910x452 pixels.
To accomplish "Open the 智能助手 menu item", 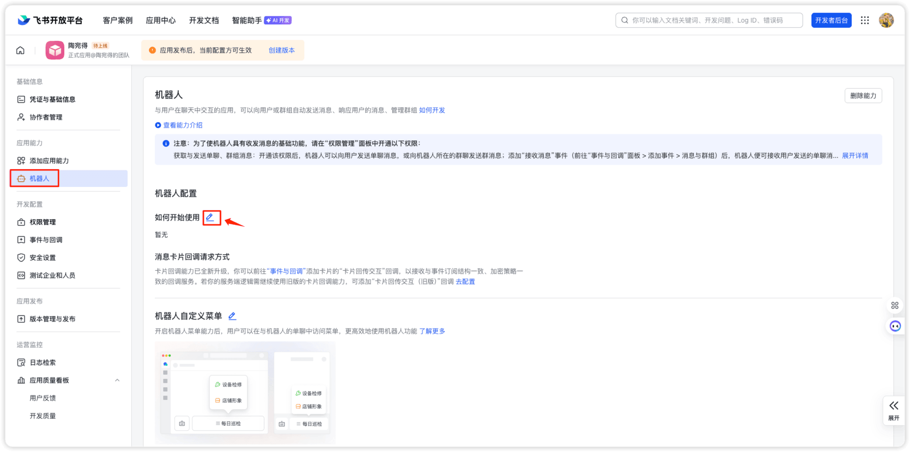I will click(x=247, y=20).
